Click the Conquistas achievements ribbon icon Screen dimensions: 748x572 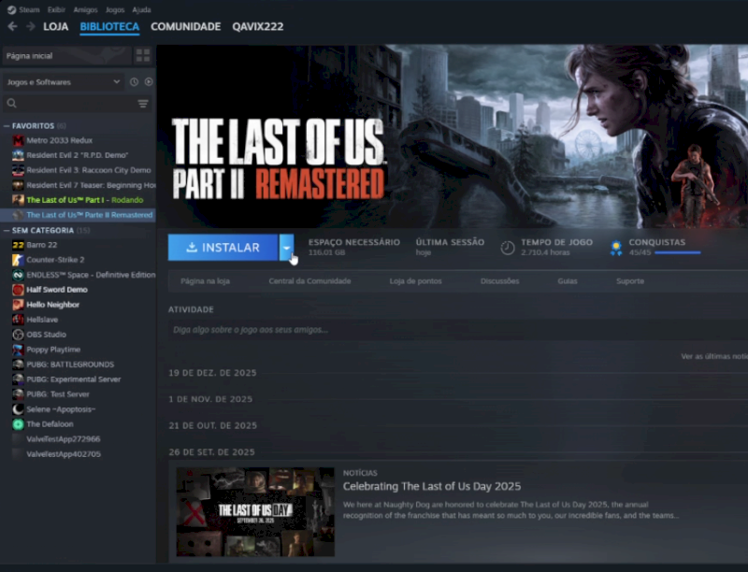click(615, 248)
